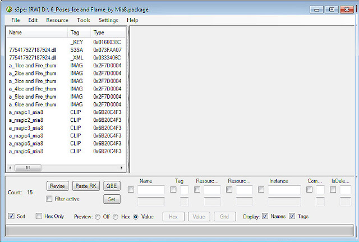Viewport: 359px width, 242px height.
Task: Click the Revise button
Action: pyautogui.click(x=57, y=186)
